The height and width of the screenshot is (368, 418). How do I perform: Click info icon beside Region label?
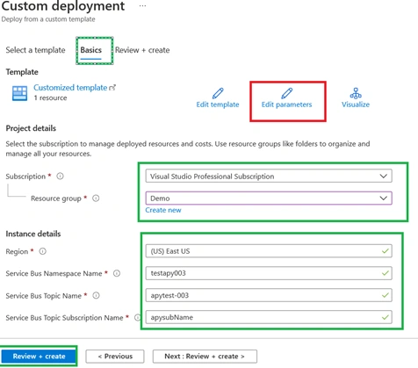43,251
